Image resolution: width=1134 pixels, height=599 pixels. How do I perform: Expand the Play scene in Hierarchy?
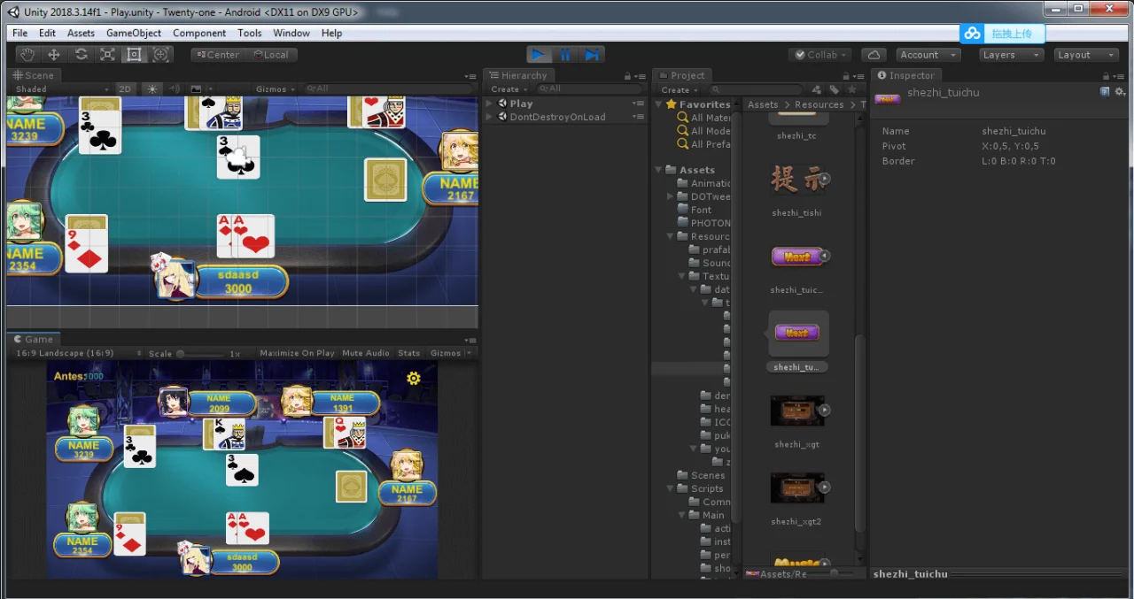[489, 104]
